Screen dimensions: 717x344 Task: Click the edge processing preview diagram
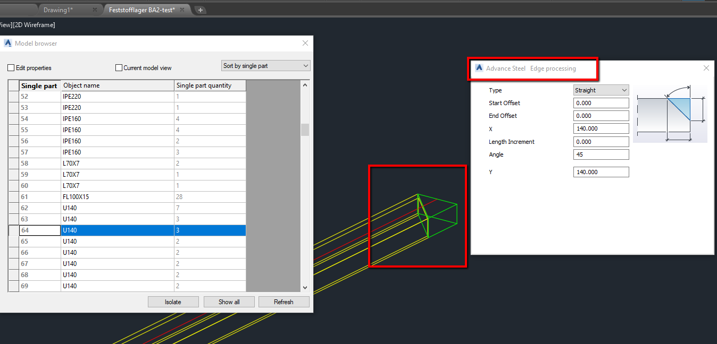[670, 113]
